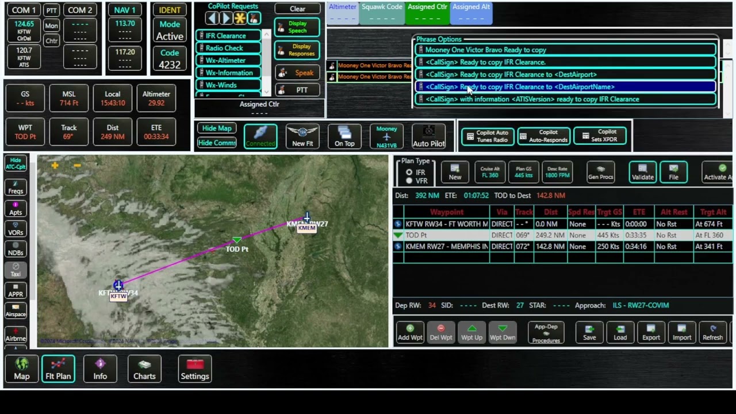This screenshot has width=736, height=414.
Task: Select Wx-Altimeter request
Action: coord(229,60)
